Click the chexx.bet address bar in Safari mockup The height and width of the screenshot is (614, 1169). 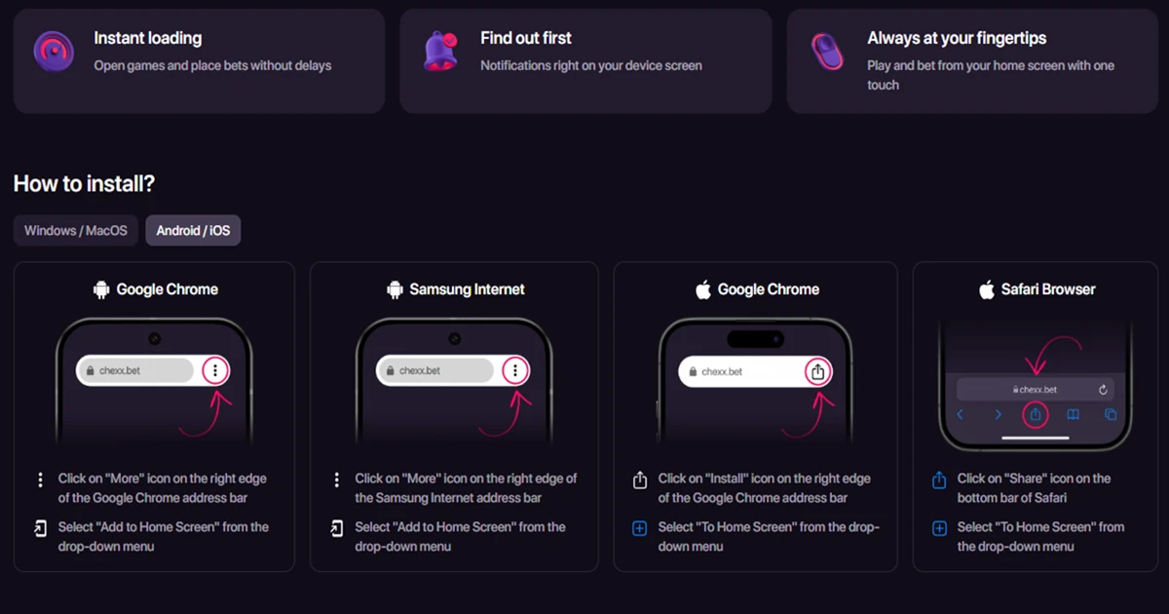click(1036, 390)
